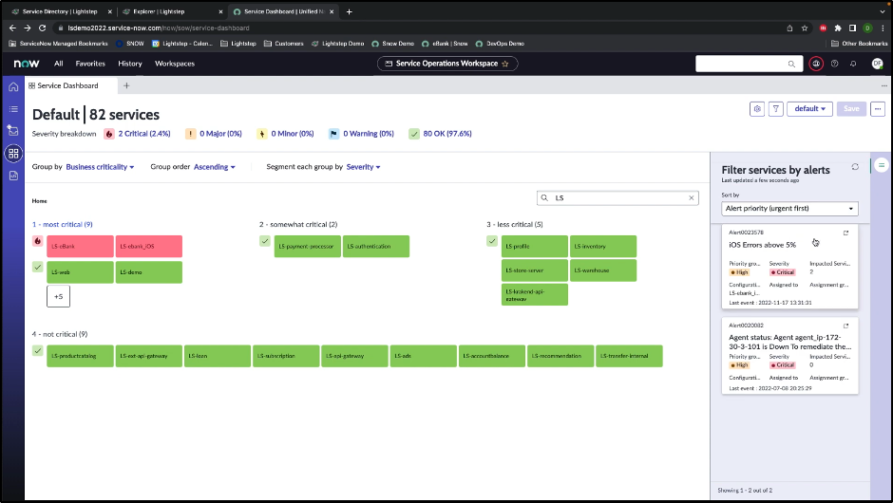Image resolution: width=893 pixels, height=503 pixels.
Task: Open the LS-eBank service tile
Action: (x=80, y=247)
